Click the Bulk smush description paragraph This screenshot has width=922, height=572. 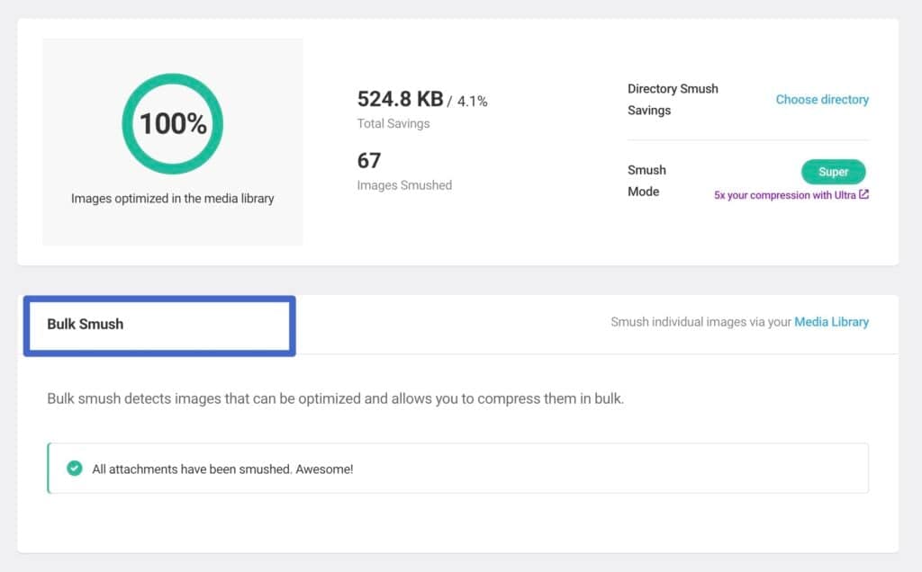click(x=335, y=398)
